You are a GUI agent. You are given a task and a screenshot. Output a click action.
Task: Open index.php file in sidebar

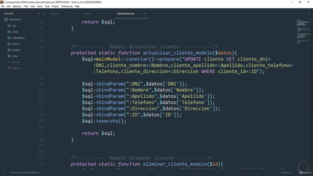pyautogui.click(x=16, y=68)
